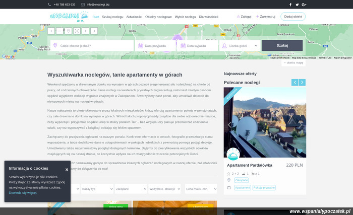Click the Dodaj obiekt button

pyautogui.click(x=293, y=17)
